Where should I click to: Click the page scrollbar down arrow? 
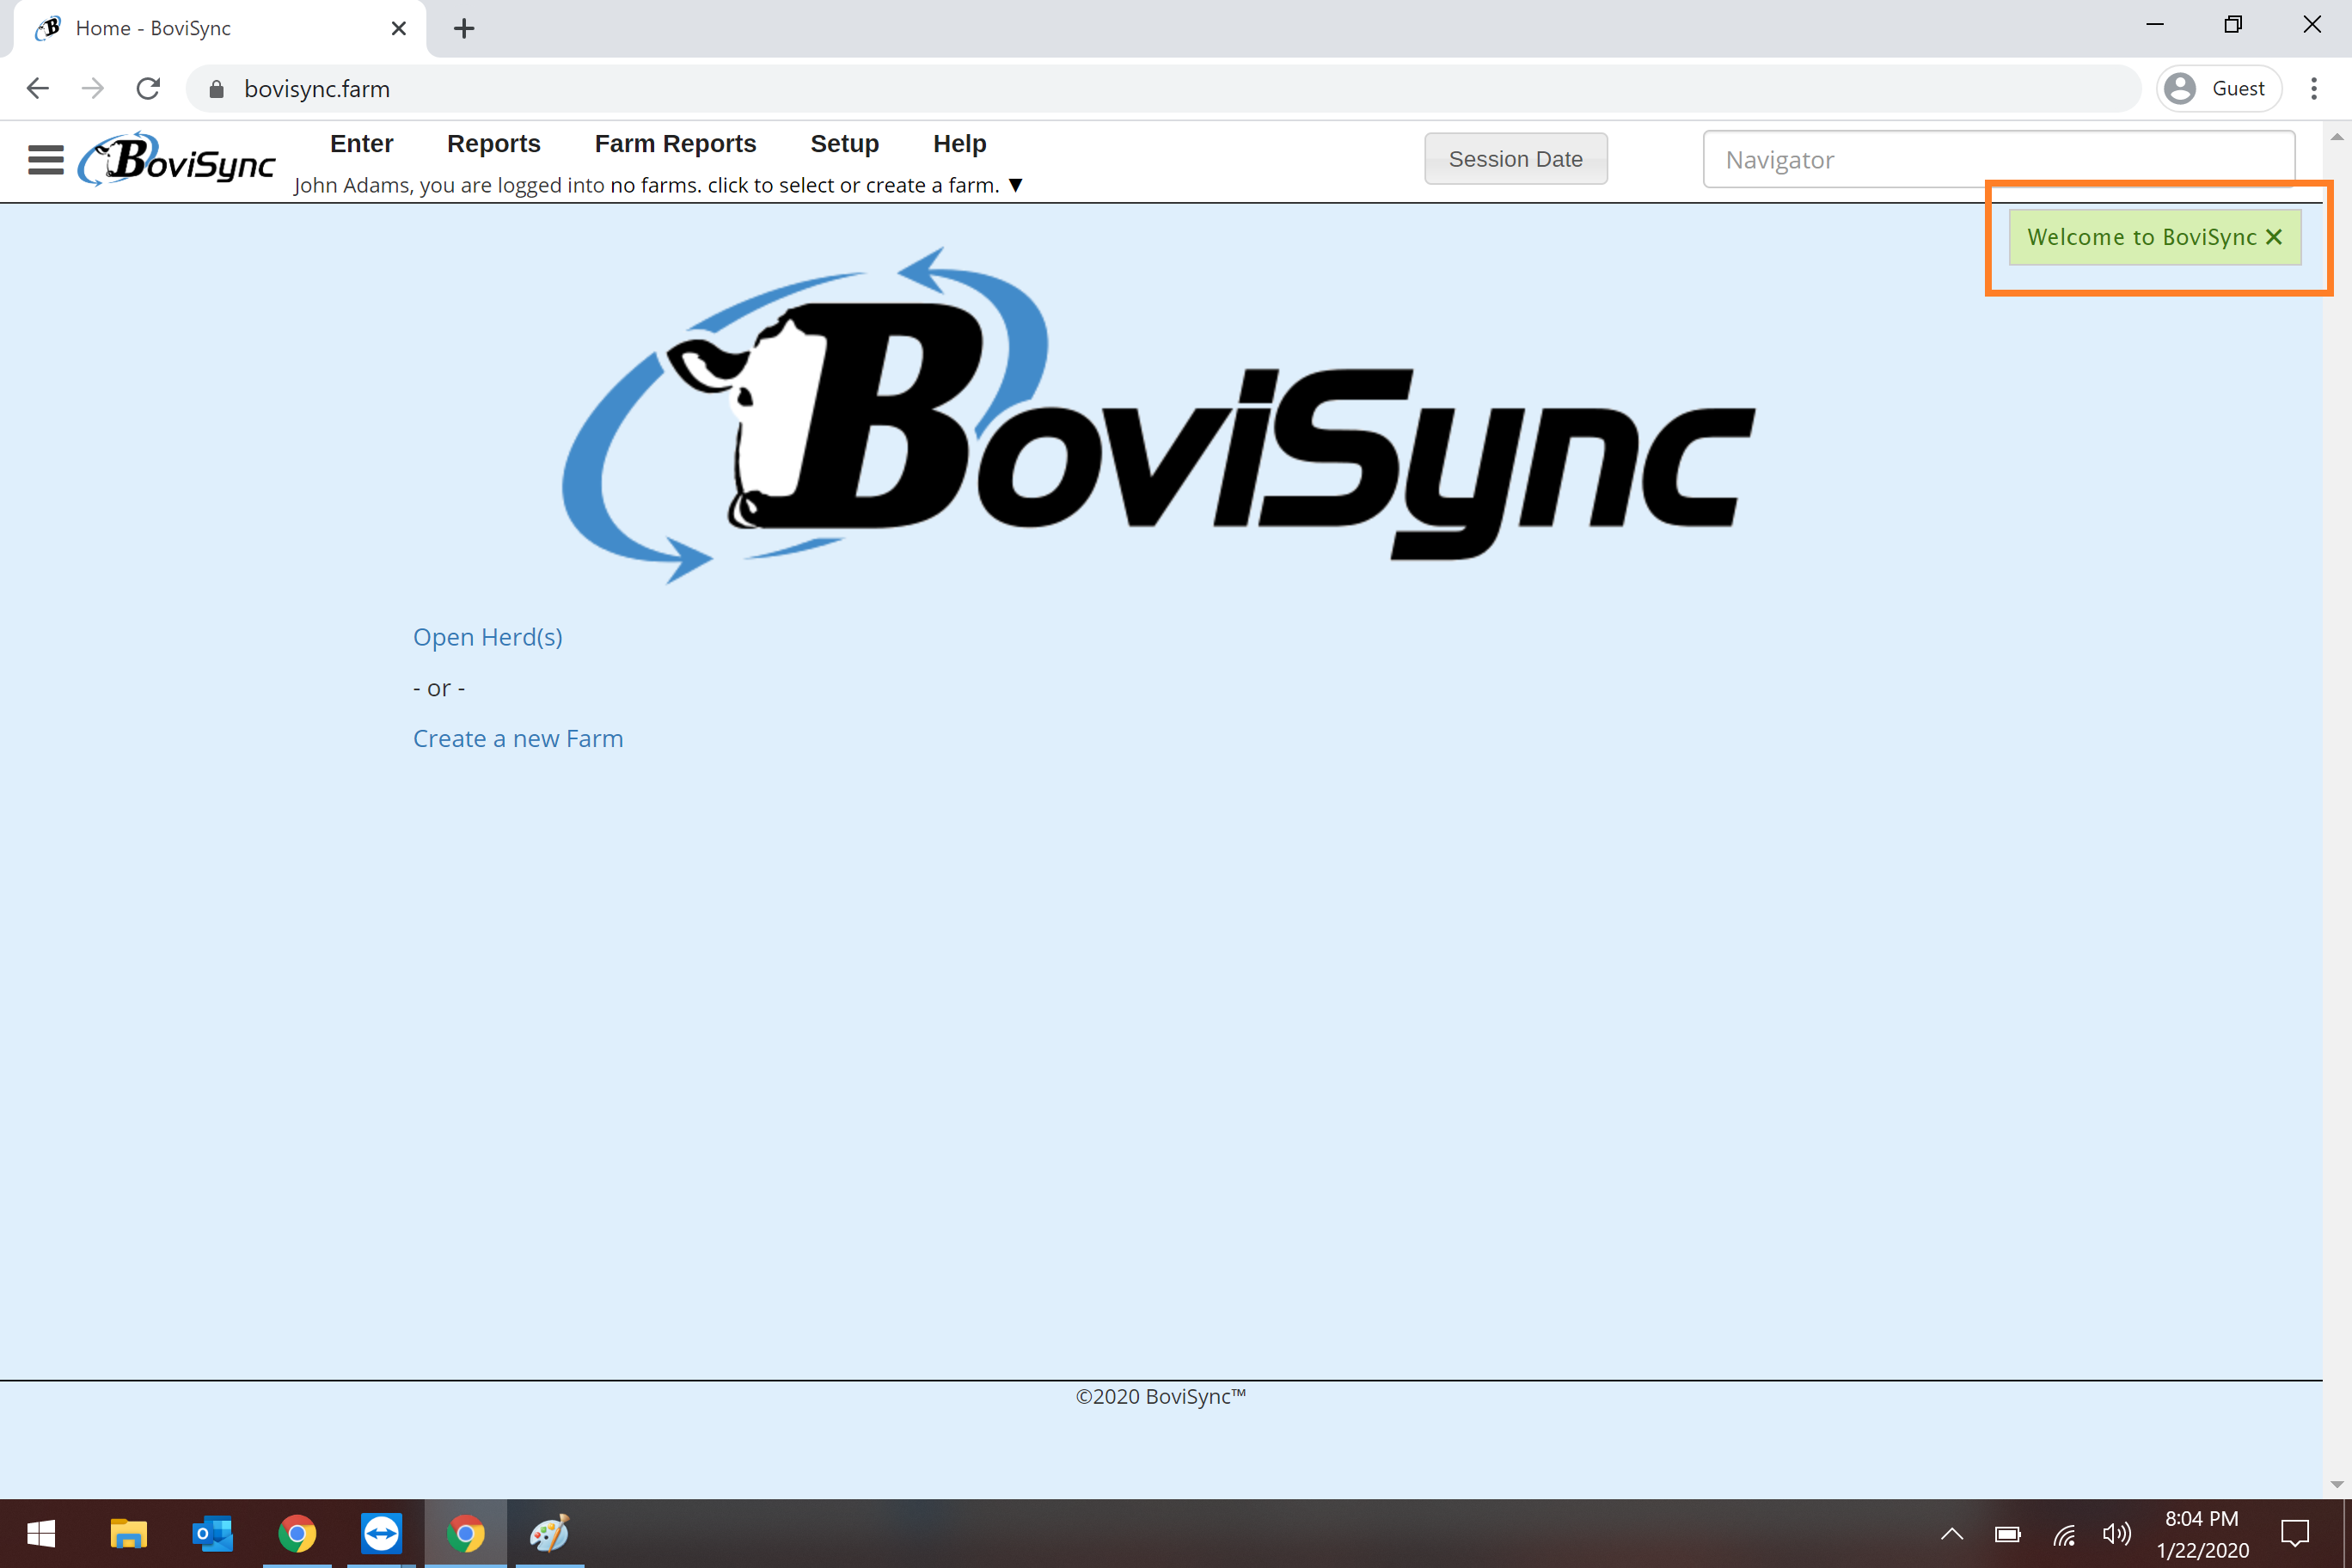(x=2337, y=1484)
